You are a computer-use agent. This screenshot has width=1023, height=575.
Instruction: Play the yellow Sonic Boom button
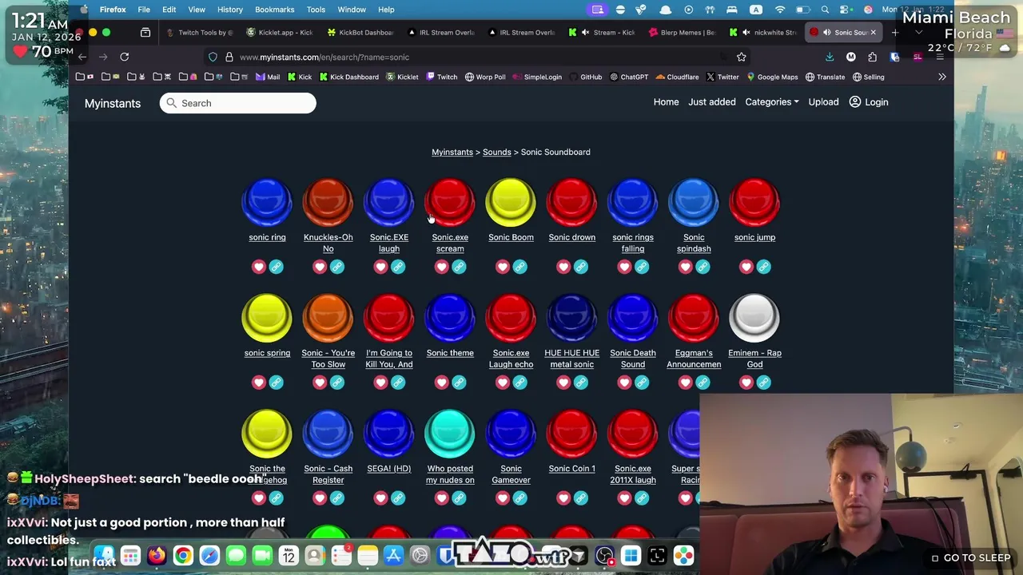point(511,202)
